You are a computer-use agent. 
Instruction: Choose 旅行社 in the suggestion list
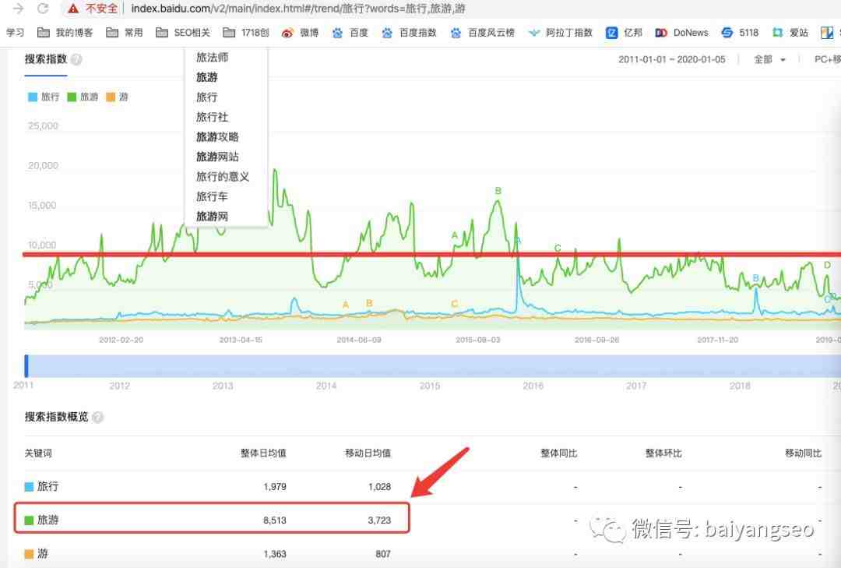(x=212, y=117)
